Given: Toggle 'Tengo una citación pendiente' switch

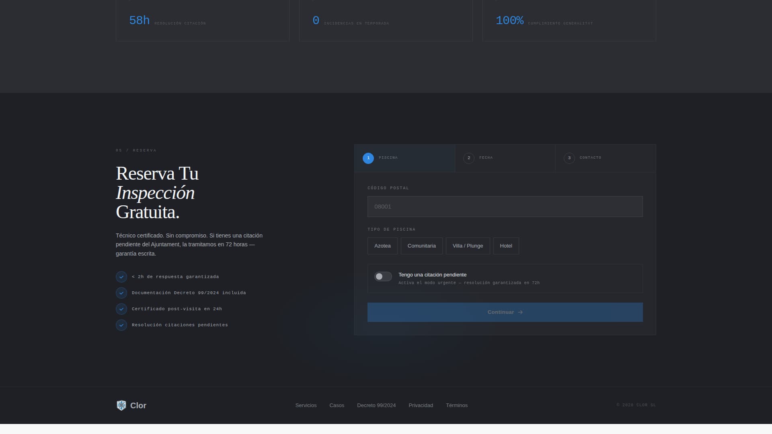Looking at the screenshot, I should tap(383, 276).
